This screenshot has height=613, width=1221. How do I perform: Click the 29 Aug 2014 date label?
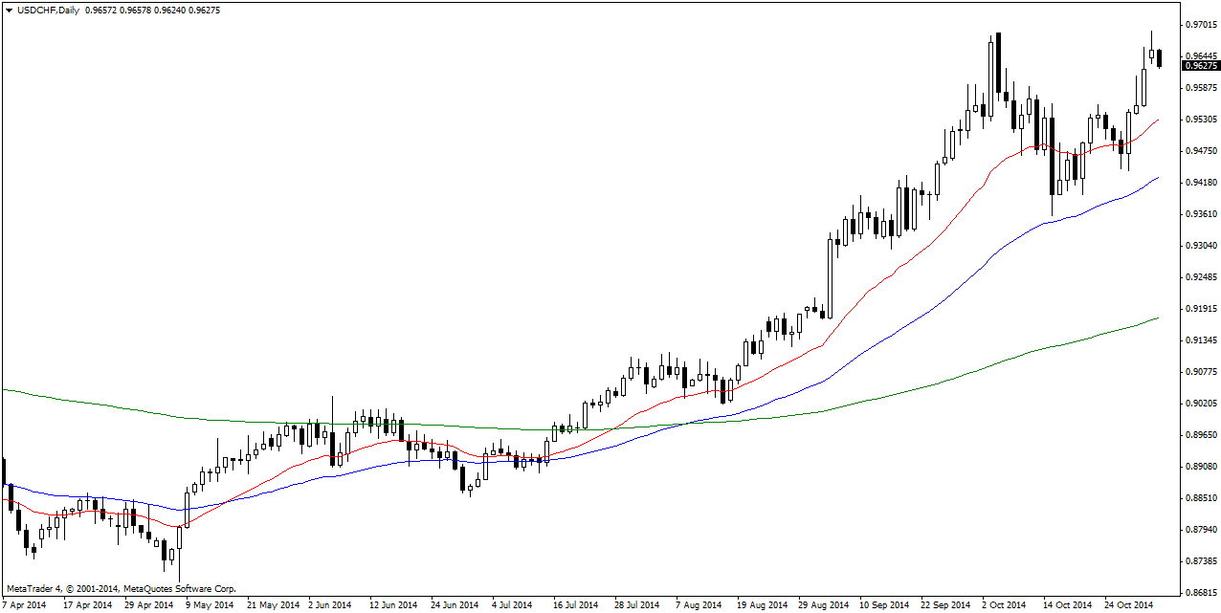pyautogui.click(x=823, y=604)
